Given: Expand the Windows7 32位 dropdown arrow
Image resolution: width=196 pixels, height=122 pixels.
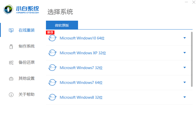Looking at the screenshot, I should pyautogui.click(x=184, y=68).
